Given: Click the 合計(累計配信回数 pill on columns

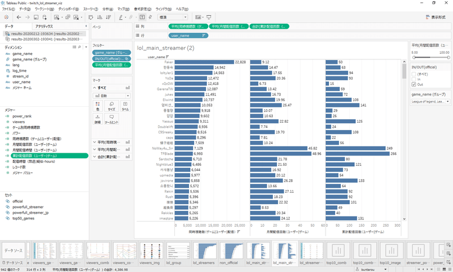Looking at the screenshot, I should 269,26.
